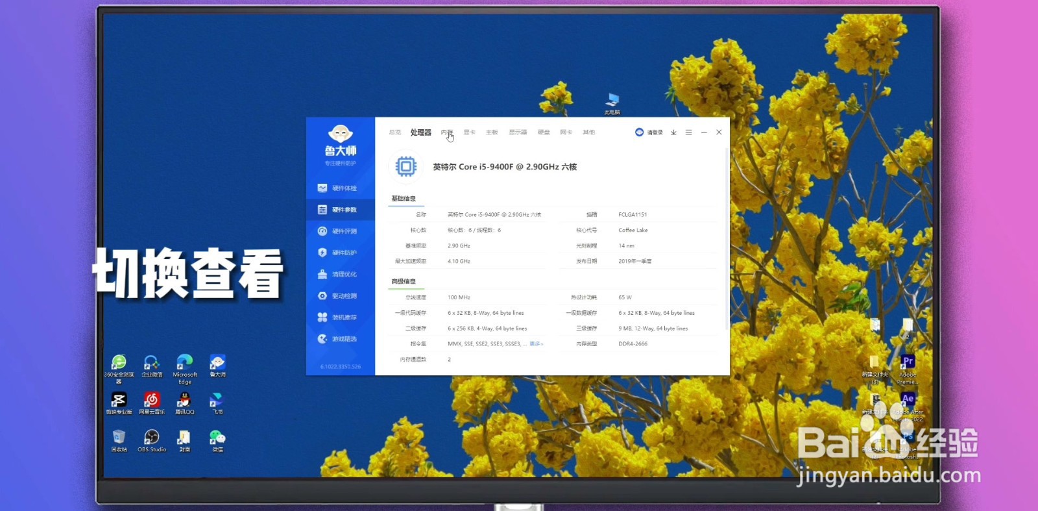The width and height of the screenshot is (1038, 511).
Task: Select the OBS Studio desktop icon
Action: pos(152,440)
